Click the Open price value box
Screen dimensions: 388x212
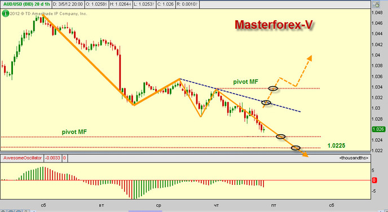95,4
